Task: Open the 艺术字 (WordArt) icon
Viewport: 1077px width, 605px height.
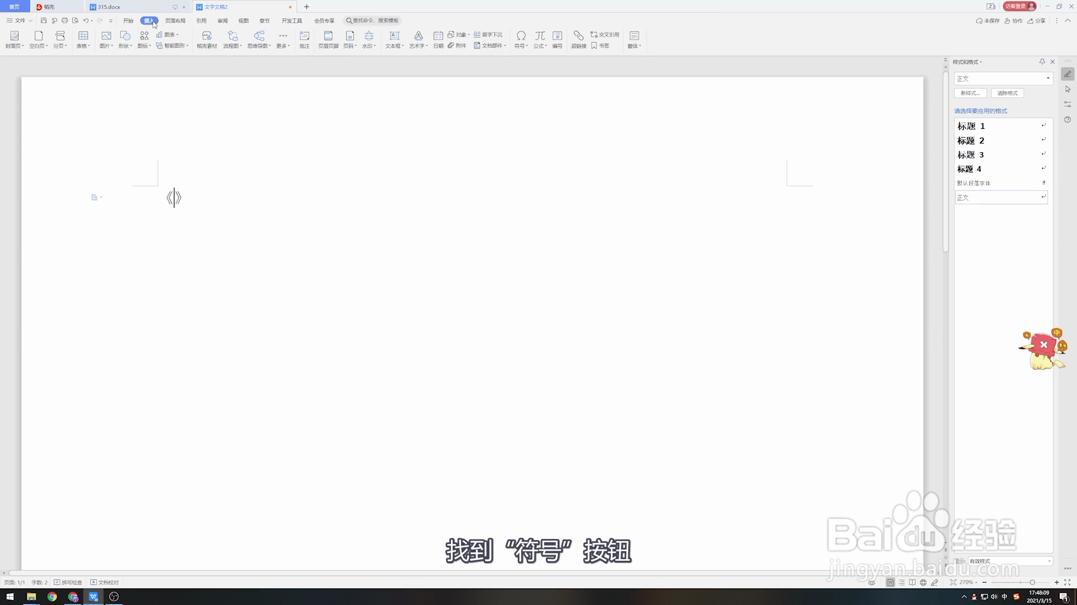Action: point(418,36)
